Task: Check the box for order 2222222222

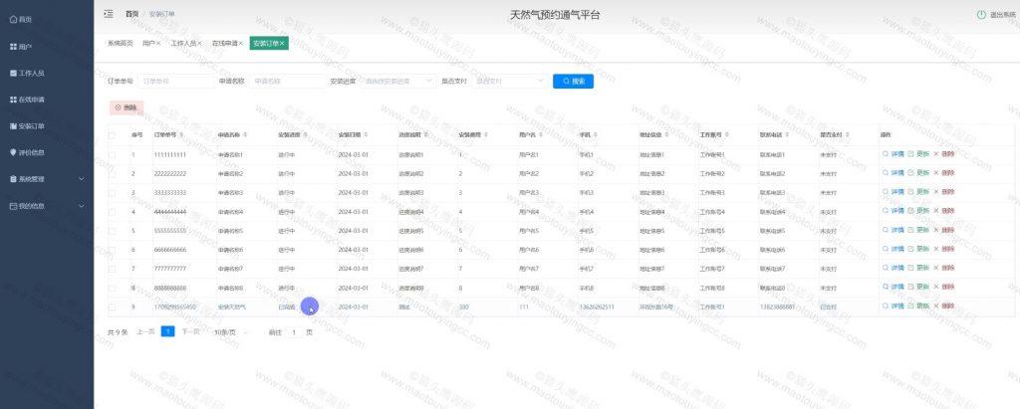Action: coord(113,173)
